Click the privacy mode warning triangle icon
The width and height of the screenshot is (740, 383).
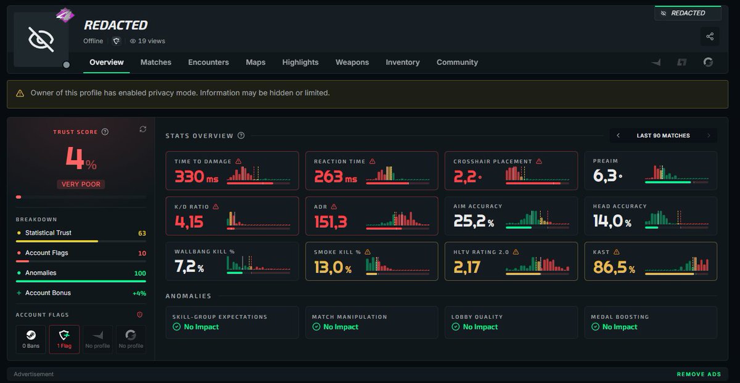tap(21, 93)
